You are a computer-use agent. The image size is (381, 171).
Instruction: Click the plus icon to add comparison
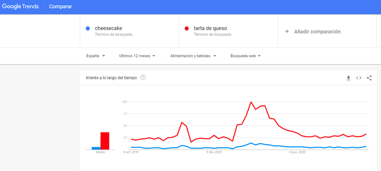[287, 31]
